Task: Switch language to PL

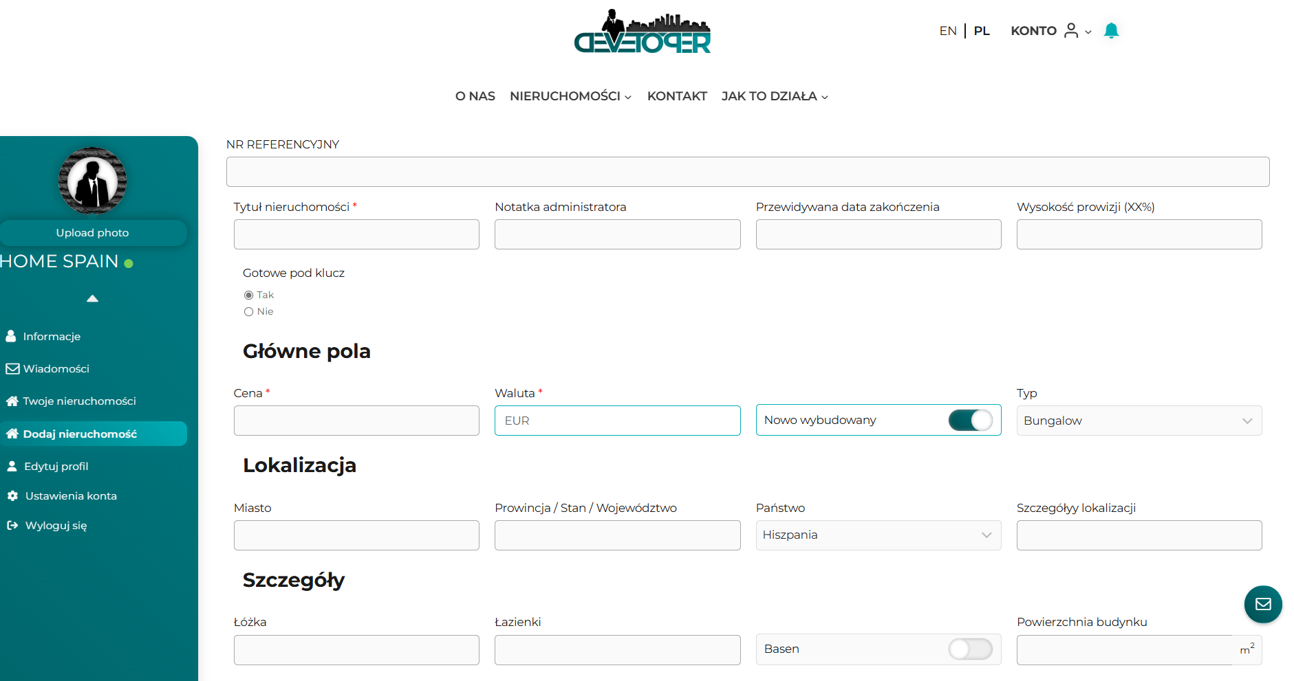Action: 982,31
